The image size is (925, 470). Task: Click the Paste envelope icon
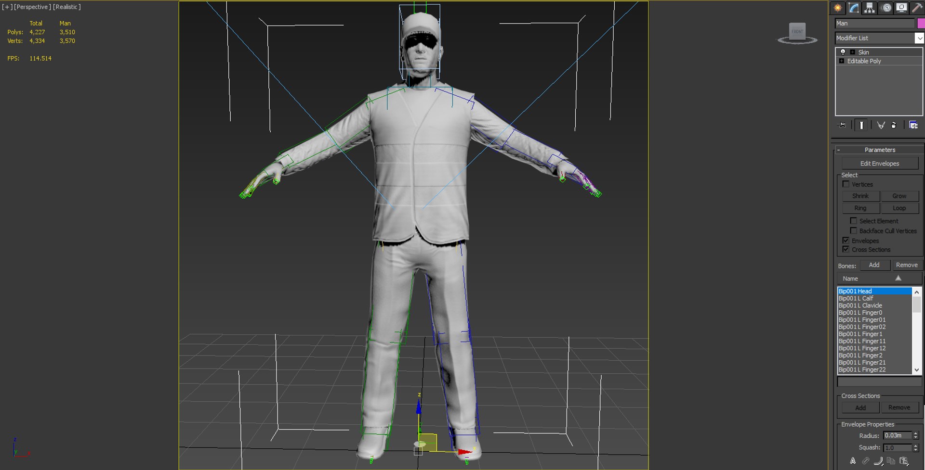pyautogui.click(x=904, y=461)
